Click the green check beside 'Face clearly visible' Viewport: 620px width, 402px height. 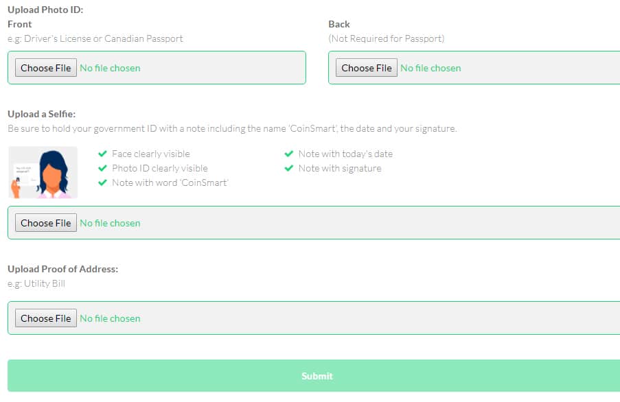point(103,154)
